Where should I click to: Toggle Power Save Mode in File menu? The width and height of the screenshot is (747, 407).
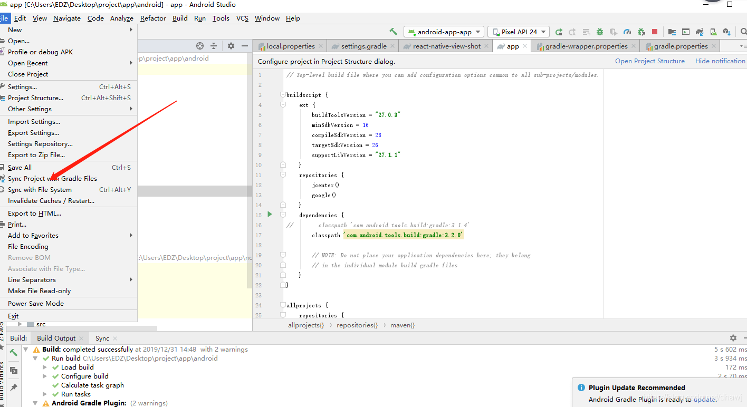pos(69,304)
